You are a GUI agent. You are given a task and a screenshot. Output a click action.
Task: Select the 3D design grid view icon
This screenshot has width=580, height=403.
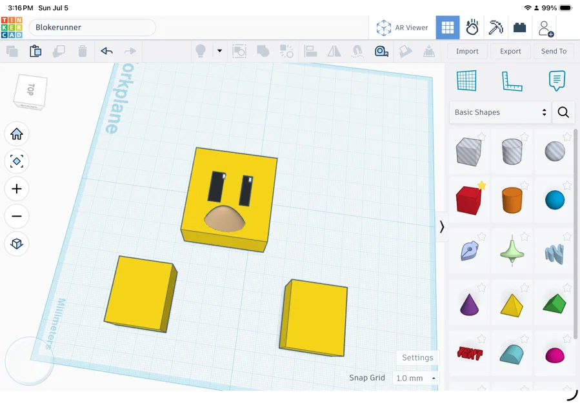click(448, 28)
